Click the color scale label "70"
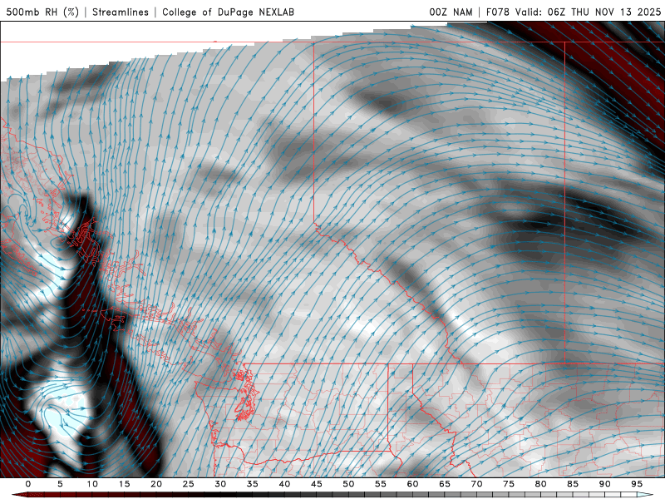This screenshot has width=665, height=499. (476, 484)
